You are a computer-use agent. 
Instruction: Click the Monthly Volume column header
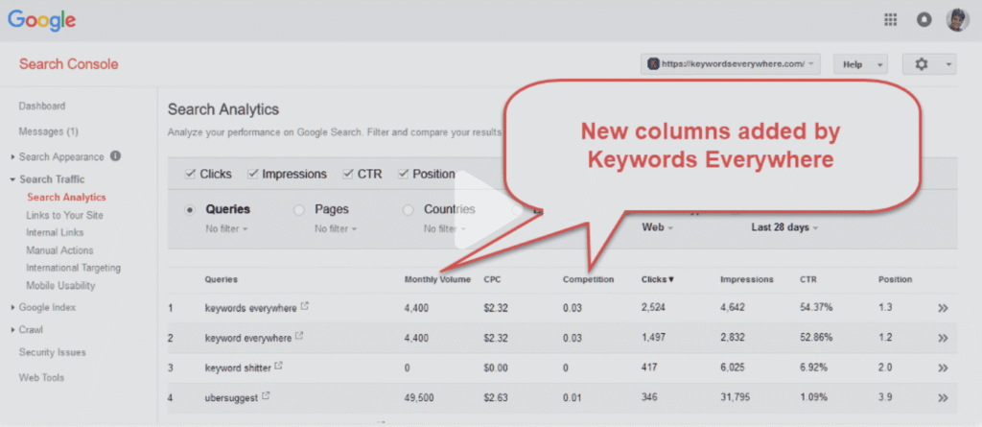point(437,279)
